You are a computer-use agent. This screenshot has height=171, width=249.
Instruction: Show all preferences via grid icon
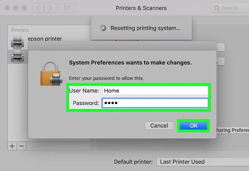67,8
